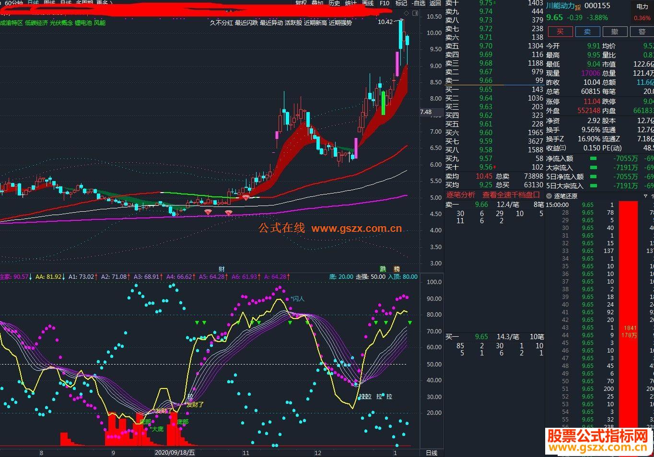The width and height of the screenshot is (654, 457).
Task: Click the 卖 sell button
Action: 587,32
